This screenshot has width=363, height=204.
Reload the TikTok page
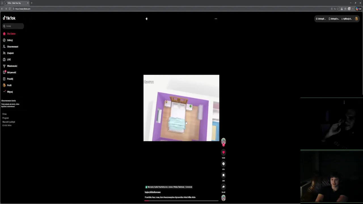point(9,9)
